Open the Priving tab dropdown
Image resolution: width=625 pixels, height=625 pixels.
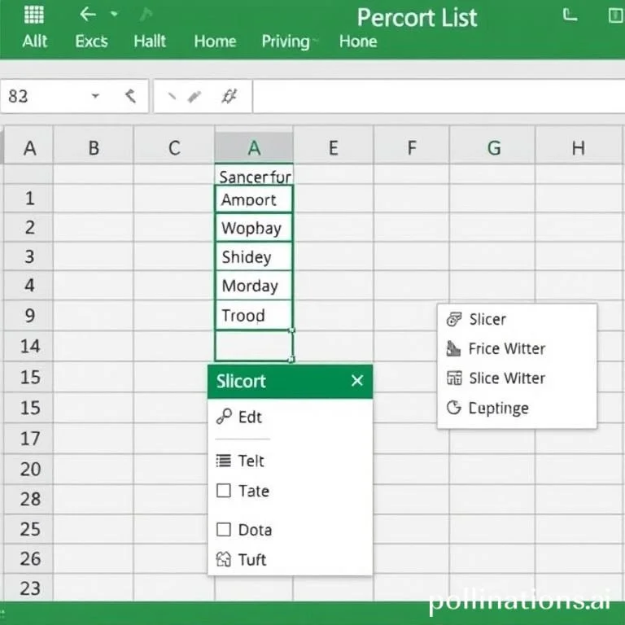(x=315, y=42)
